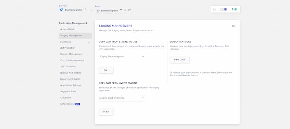Click the COPY DATA FROM STAGING TO LIVE heading
This screenshot has height=129, width=290.
[118, 42]
